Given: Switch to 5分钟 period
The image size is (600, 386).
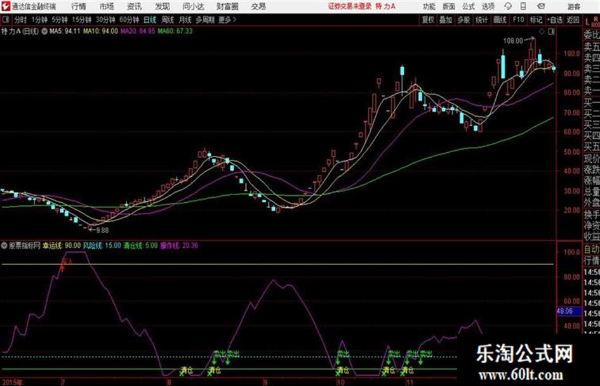Looking at the screenshot, I should click(x=59, y=20).
